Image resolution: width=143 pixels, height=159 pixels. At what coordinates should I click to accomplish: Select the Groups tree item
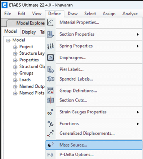(x=26, y=73)
